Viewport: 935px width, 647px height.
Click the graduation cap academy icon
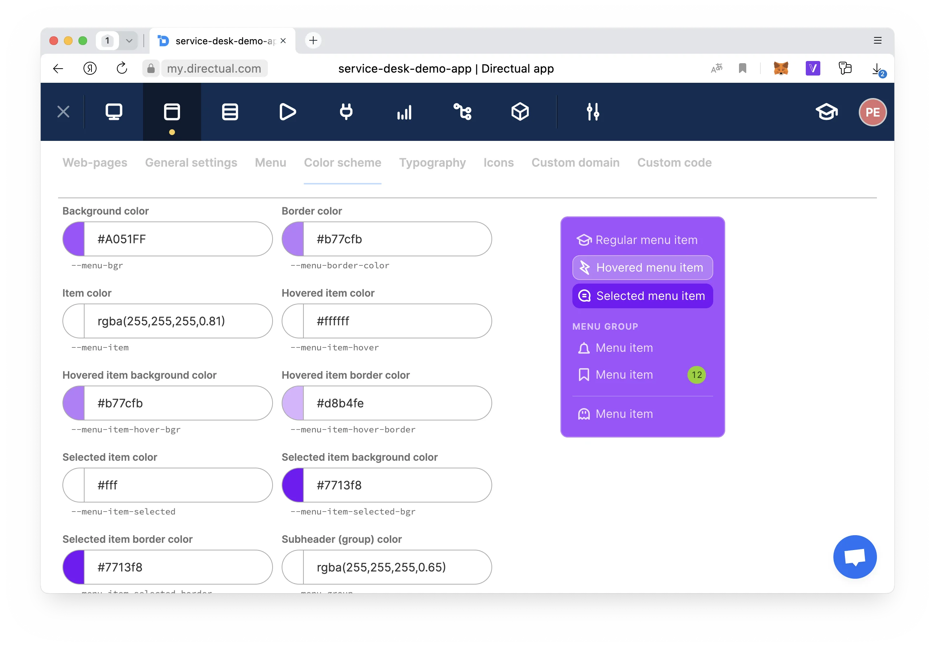[x=826, y=112]
